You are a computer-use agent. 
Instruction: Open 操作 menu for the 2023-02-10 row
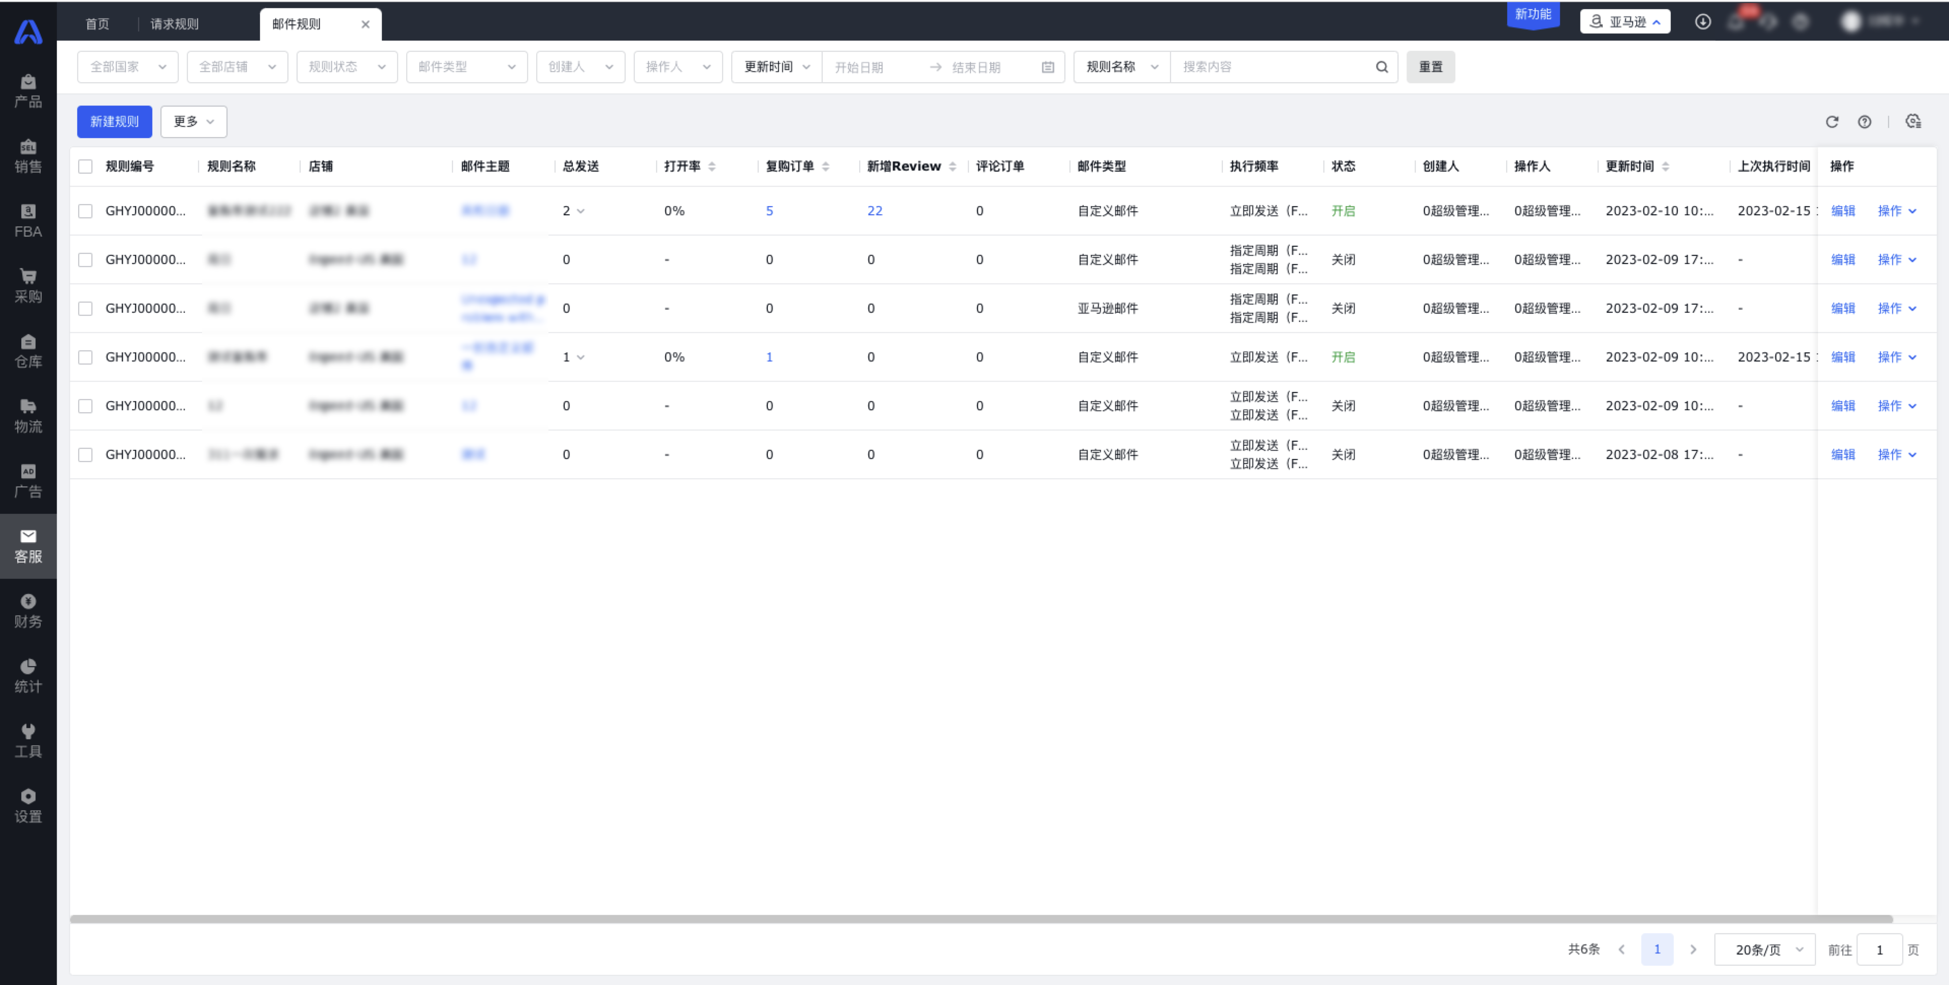click(1897, 211)
